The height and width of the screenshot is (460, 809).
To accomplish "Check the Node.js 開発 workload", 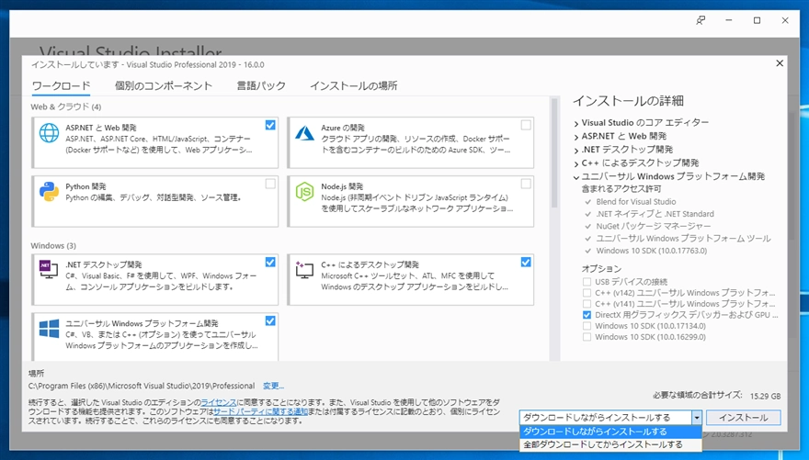I will click(x=526, y=184).
